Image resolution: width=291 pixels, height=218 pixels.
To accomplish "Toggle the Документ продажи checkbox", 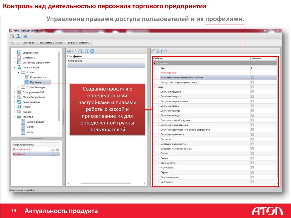I will pyautogui.click(x=252, y=92).
